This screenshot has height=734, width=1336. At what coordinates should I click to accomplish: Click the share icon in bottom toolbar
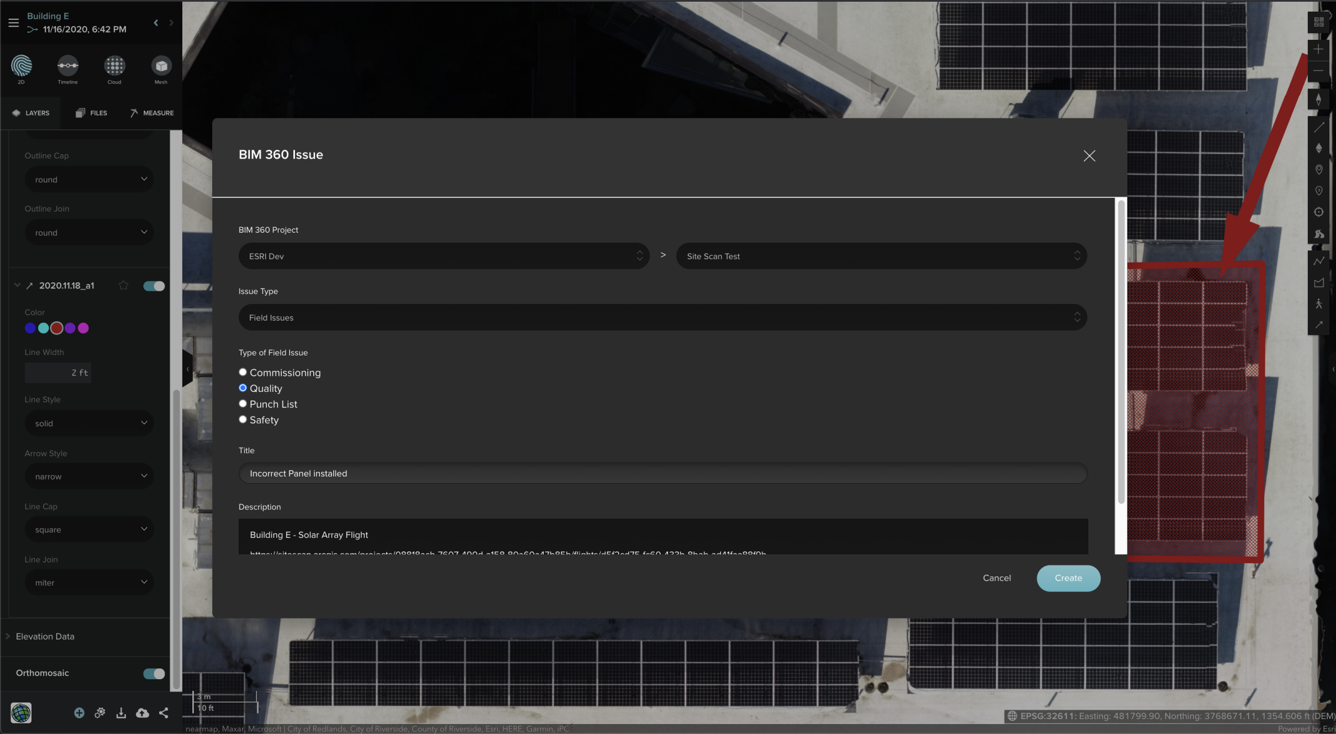click(164, 713)
